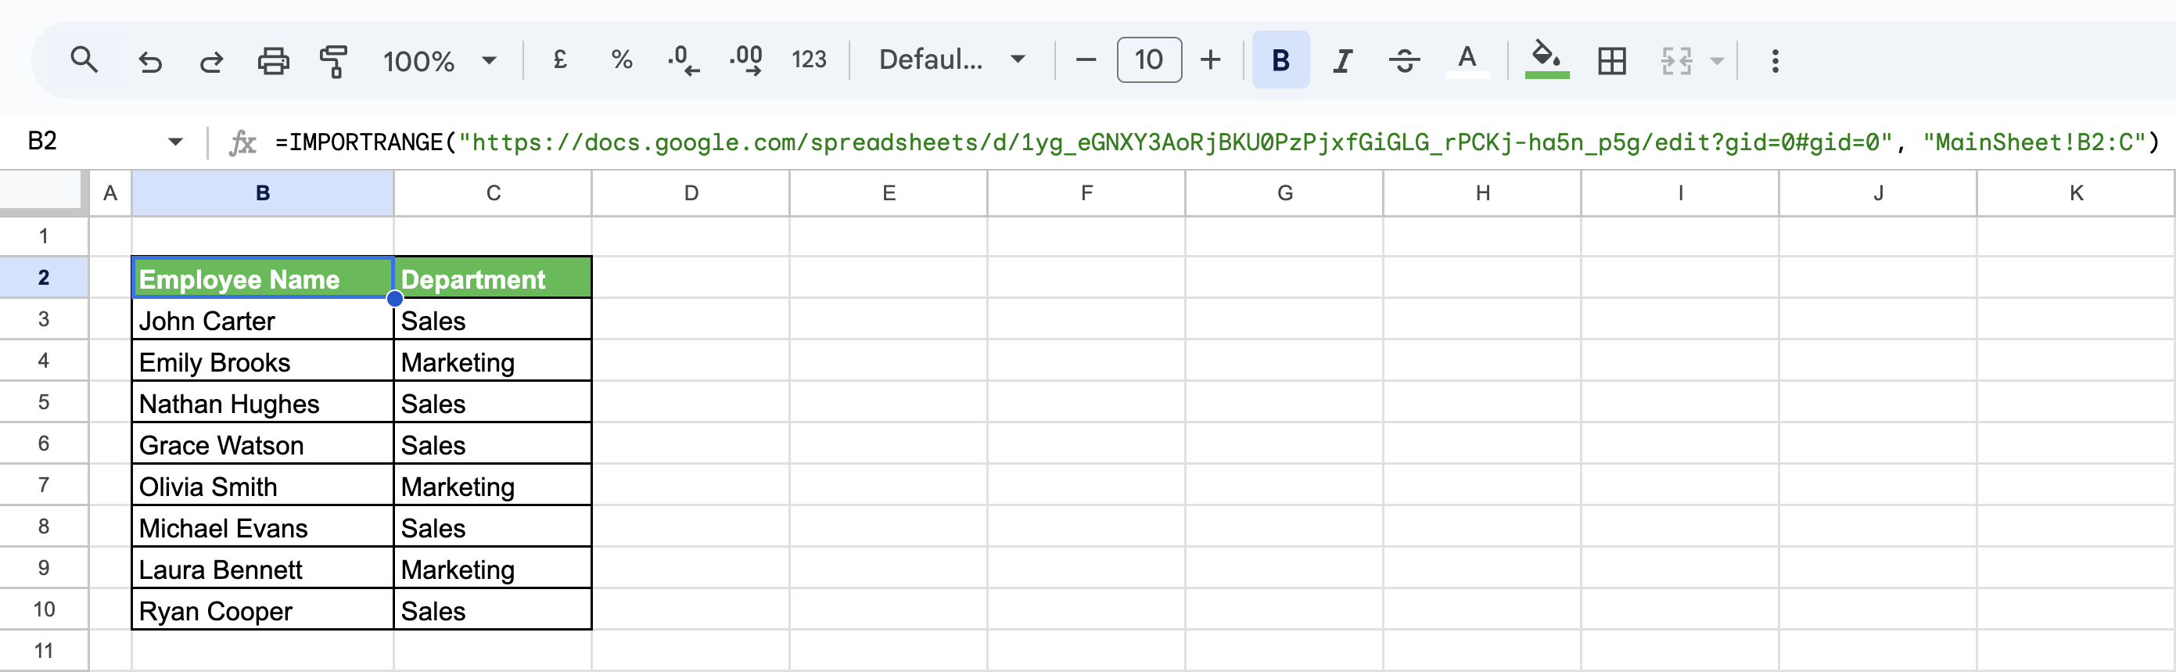Select column K header
Image resolution: width=2176 pixels, height=672 pixels.
click(x=2075, y=192)
